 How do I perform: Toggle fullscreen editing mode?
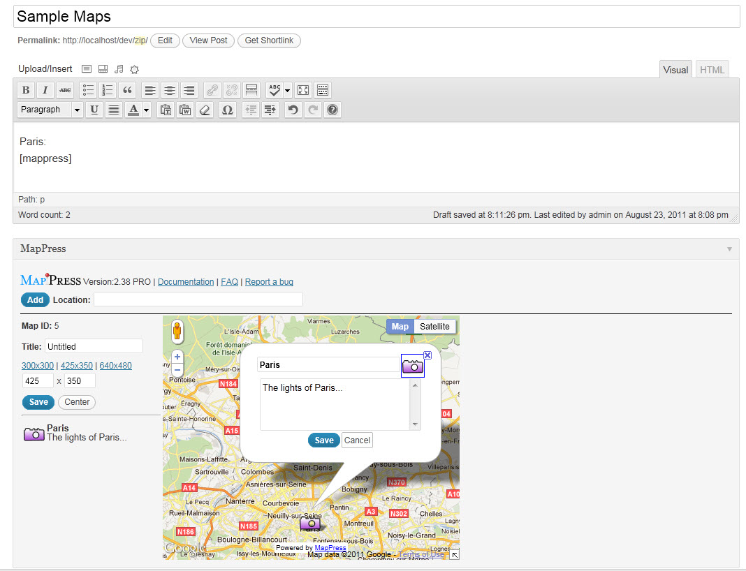[303, 90]
